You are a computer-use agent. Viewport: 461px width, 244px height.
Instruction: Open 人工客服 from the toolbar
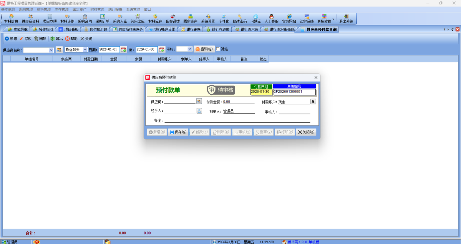271,18
